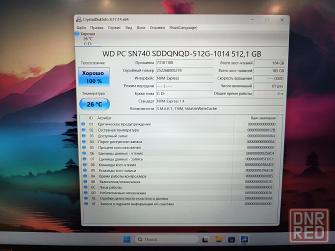The image size is (335, 251).
Task: Click status dot for Команды хост-чтения
Action: [x=85, y=164]
